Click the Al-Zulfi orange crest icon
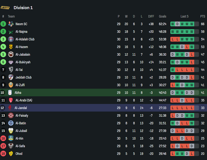 click(x=11, y=85)
